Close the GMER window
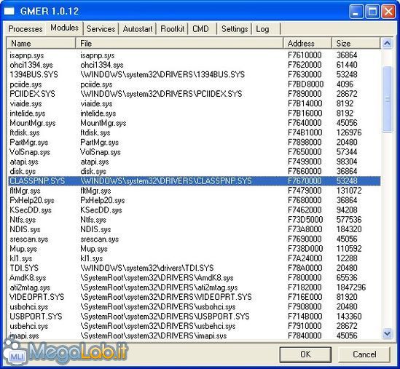 389,12
